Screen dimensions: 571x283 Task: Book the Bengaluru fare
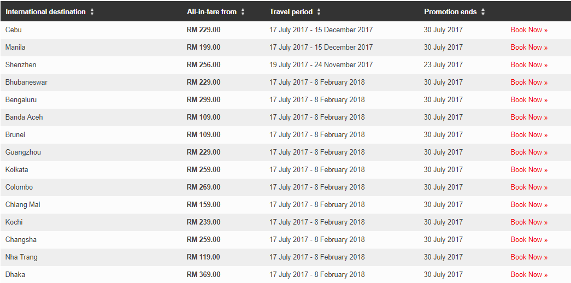529,100
